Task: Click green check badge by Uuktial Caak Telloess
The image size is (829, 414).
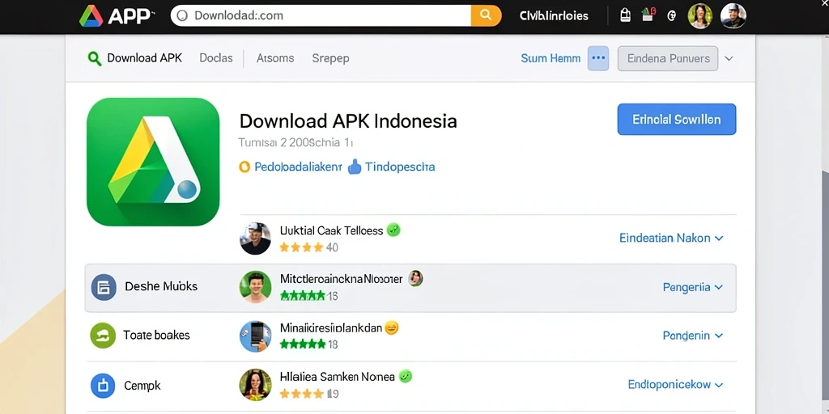Action: [x=393, y=230]
